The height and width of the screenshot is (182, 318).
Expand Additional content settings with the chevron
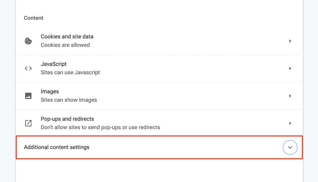290,148
